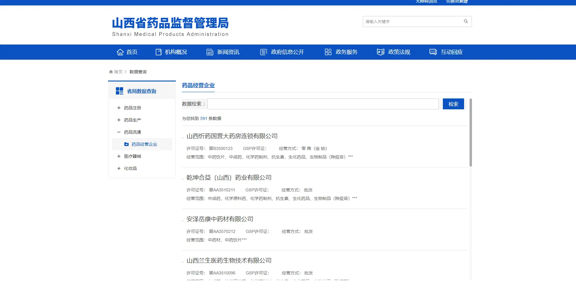The height and width of the screenshot is (285, 576).
Task: Open 山西忻药国营大药房连锁有限公司 company details
Action: coord(232,136)
